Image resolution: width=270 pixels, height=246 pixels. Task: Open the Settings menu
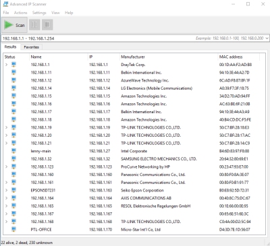39,13
